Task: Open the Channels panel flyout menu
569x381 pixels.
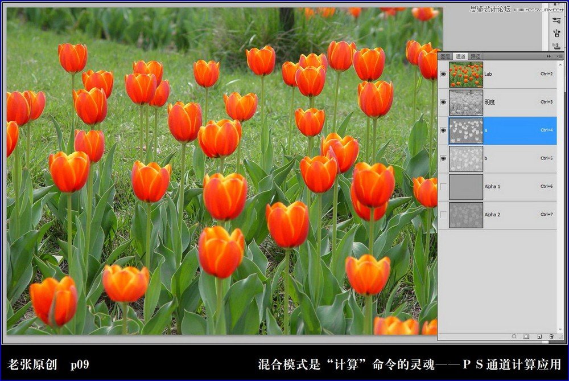Action: (x=559, y=56)
